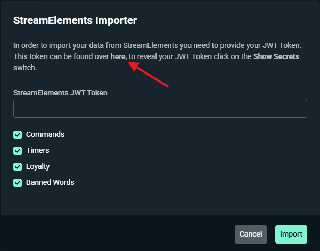Screen dimensions: 320x251
Task: Click the 'StreamElements JWT Token' field label
Action: (x=60, y=93)
